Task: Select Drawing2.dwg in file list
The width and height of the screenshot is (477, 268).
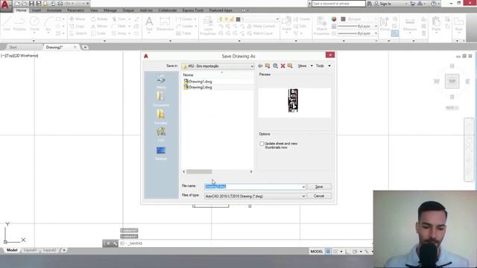Action: tap(200, 88)
